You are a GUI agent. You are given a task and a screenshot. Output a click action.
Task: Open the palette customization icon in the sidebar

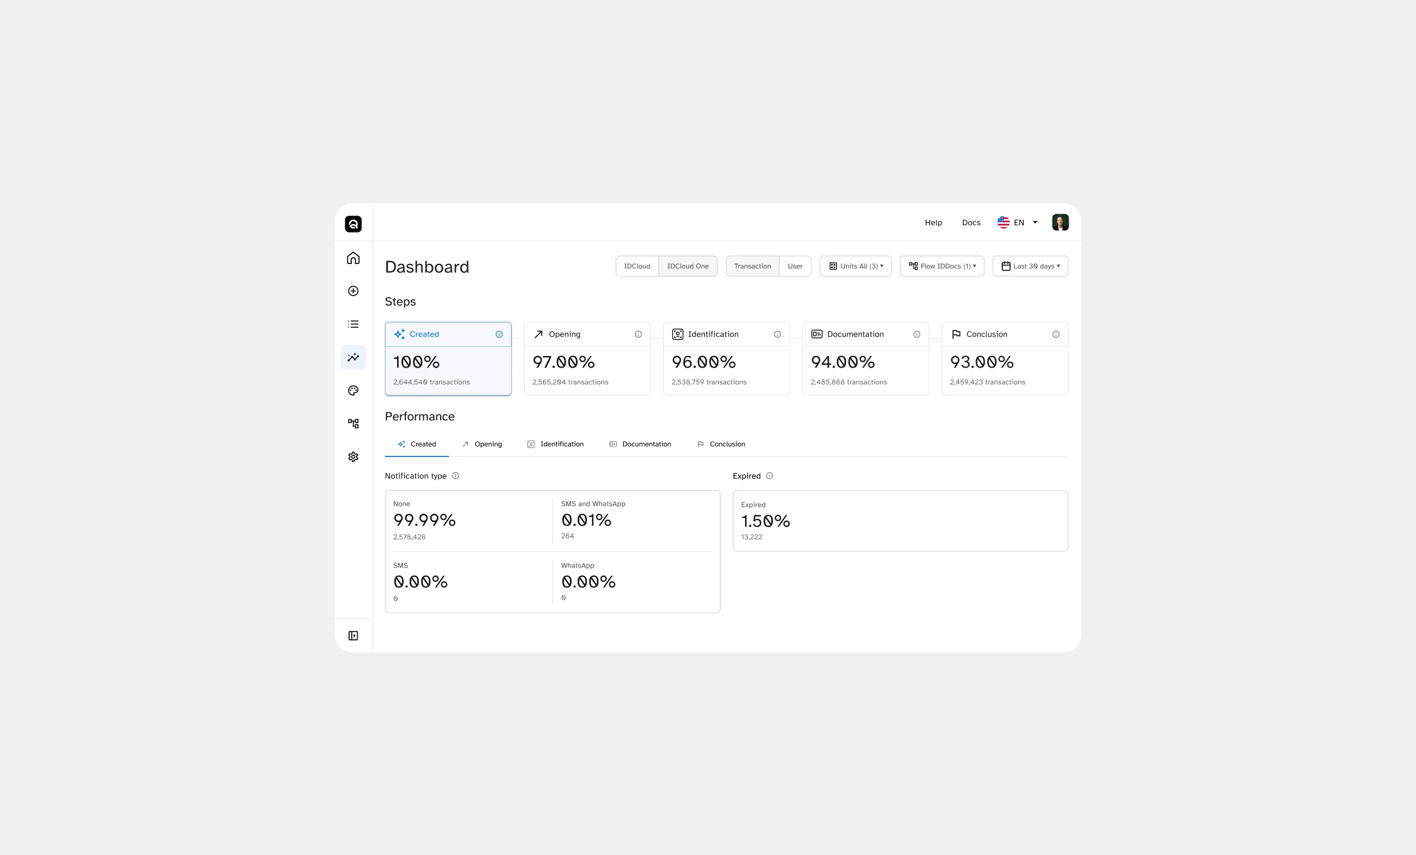pyautogui.click(x=353, y=391)
